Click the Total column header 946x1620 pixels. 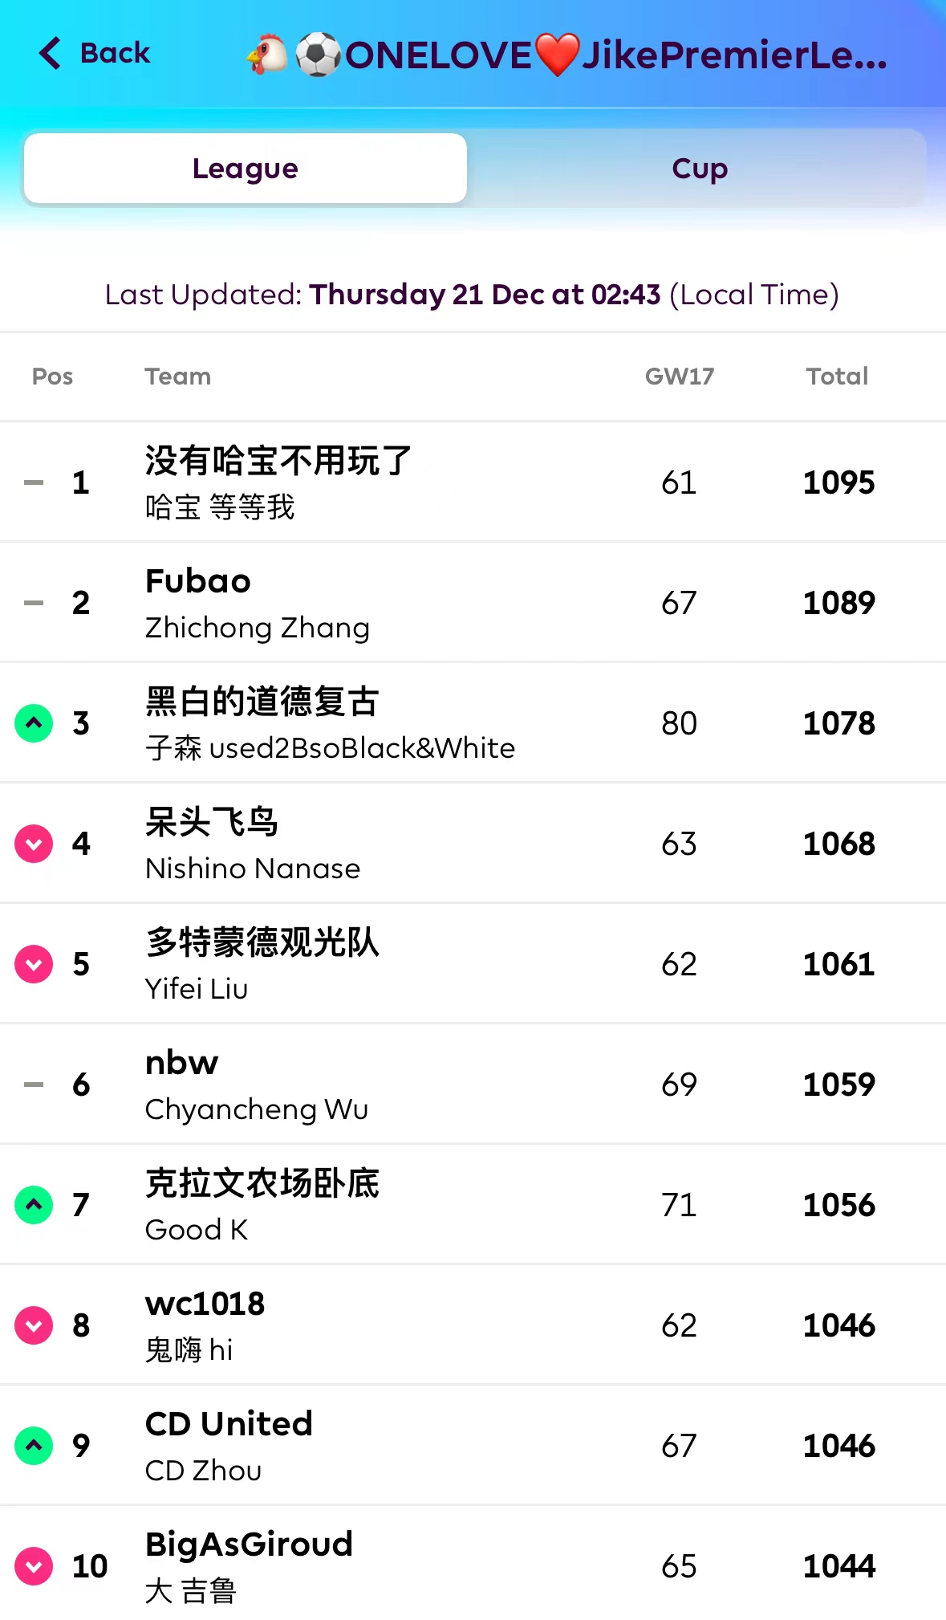[837, 377]
